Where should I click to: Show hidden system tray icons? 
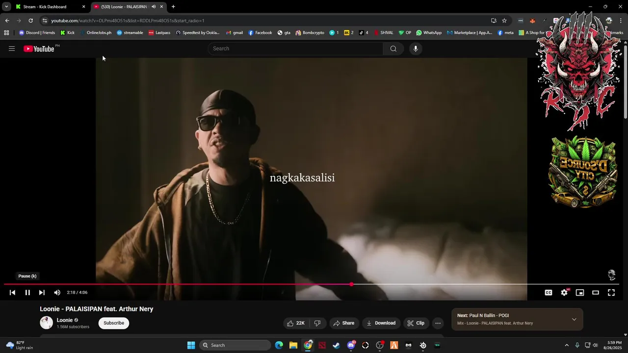[567, 345]
